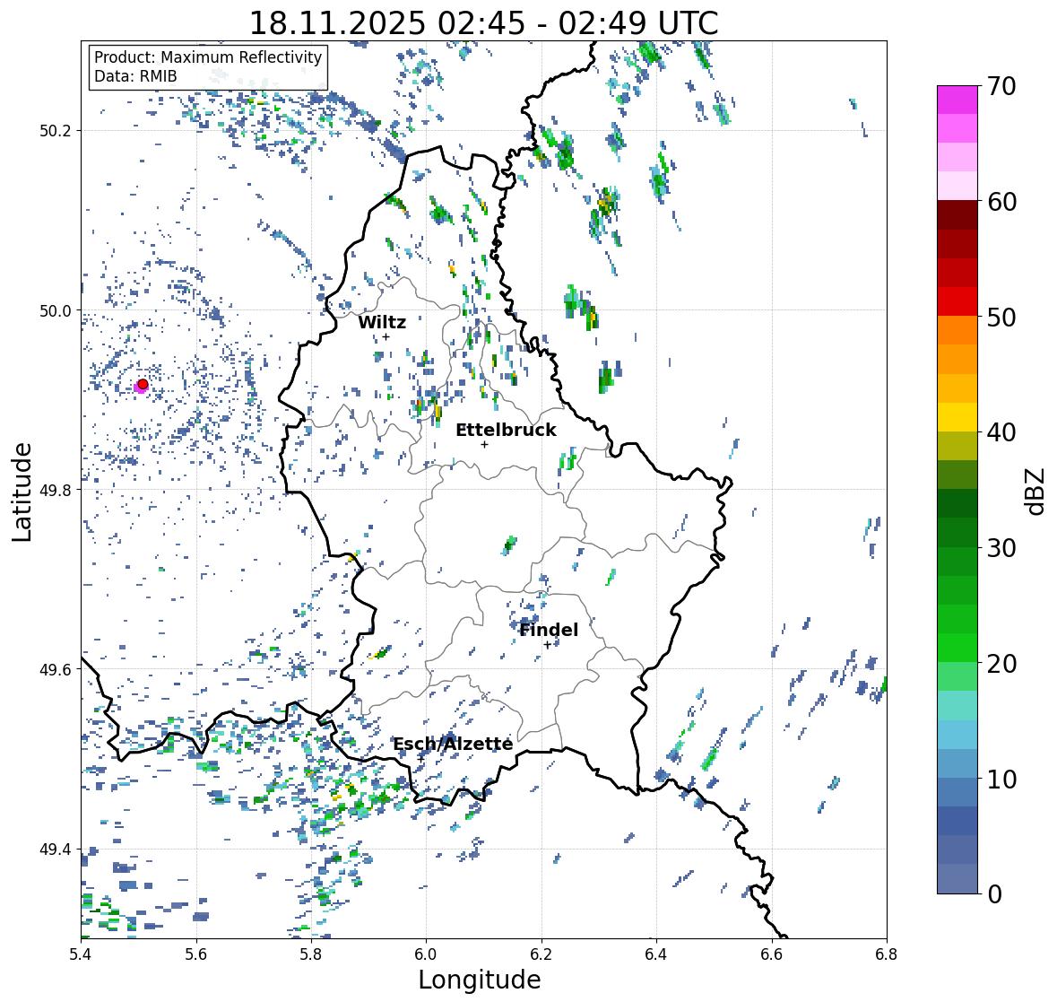
Task: Click the timestamp title 18.11.2025 02:45 - 02:49 UTC
Action: click(x=483, y=23)
